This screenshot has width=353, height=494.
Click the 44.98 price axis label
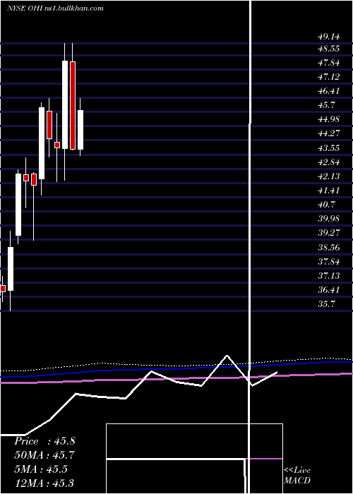pos(329,119)
